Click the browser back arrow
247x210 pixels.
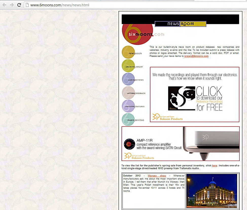4,5
